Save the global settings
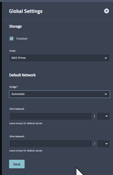 pos(17,164)
